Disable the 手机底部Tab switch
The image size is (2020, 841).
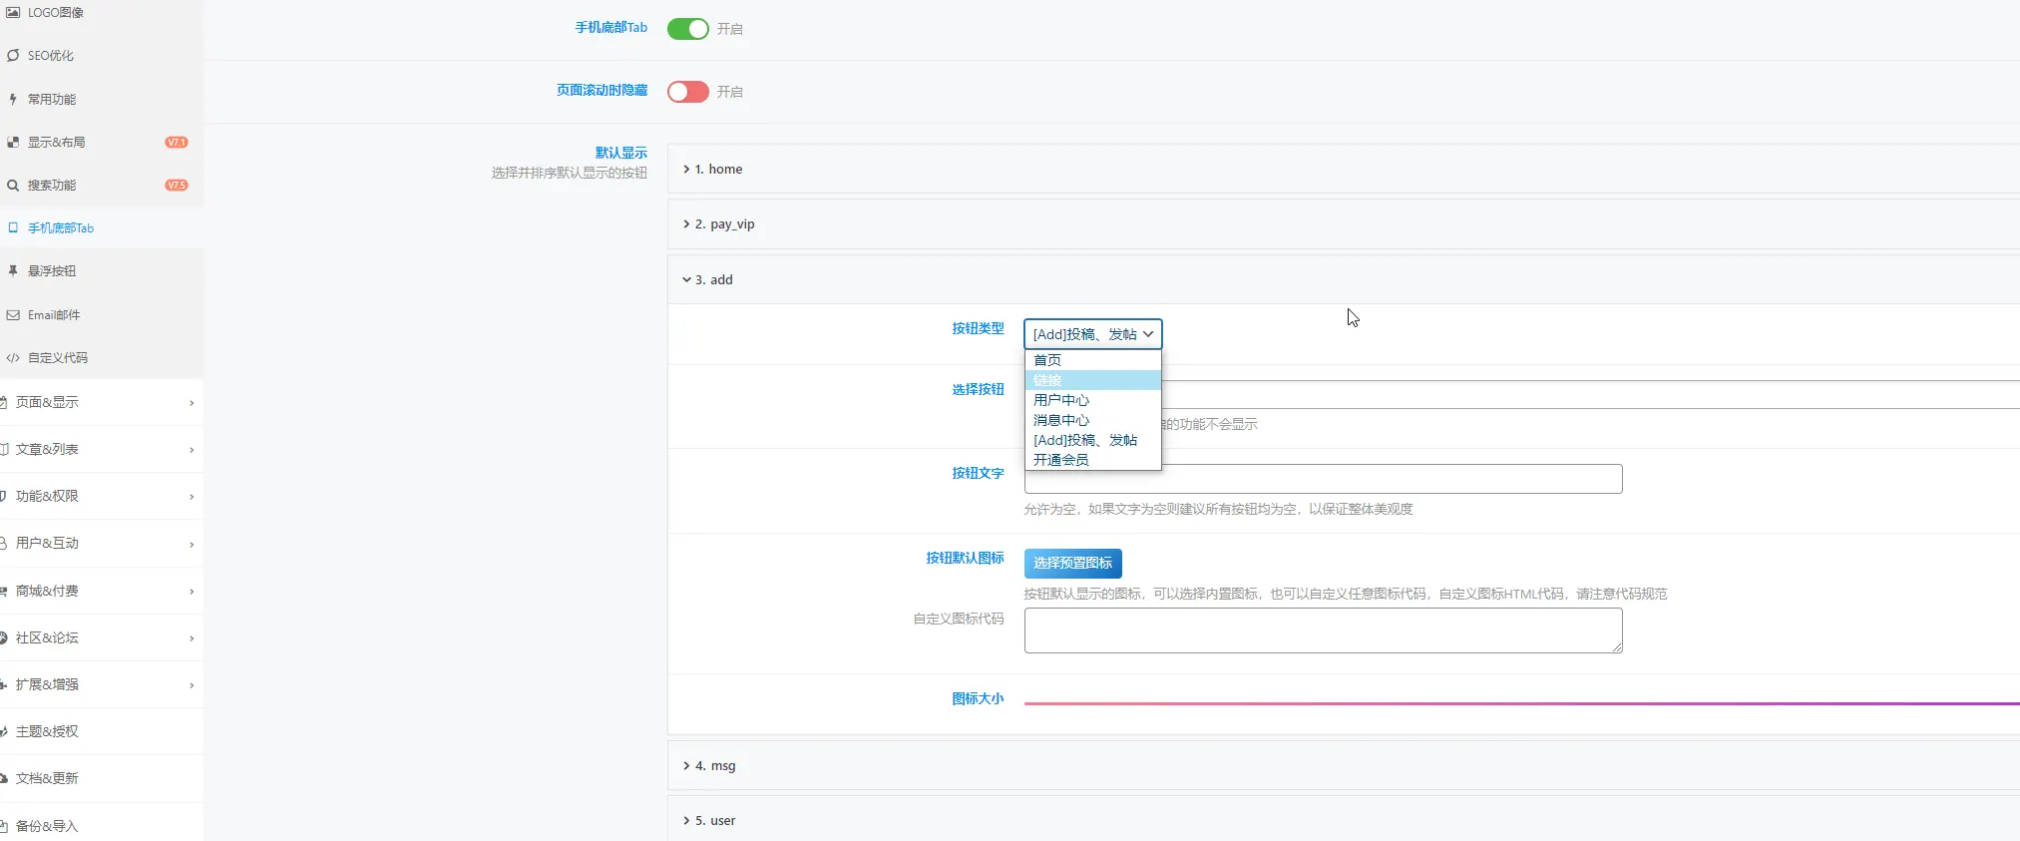coord(687,29)
